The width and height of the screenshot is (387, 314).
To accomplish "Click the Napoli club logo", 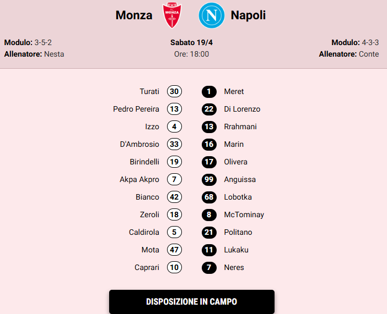I will [212, 15].
